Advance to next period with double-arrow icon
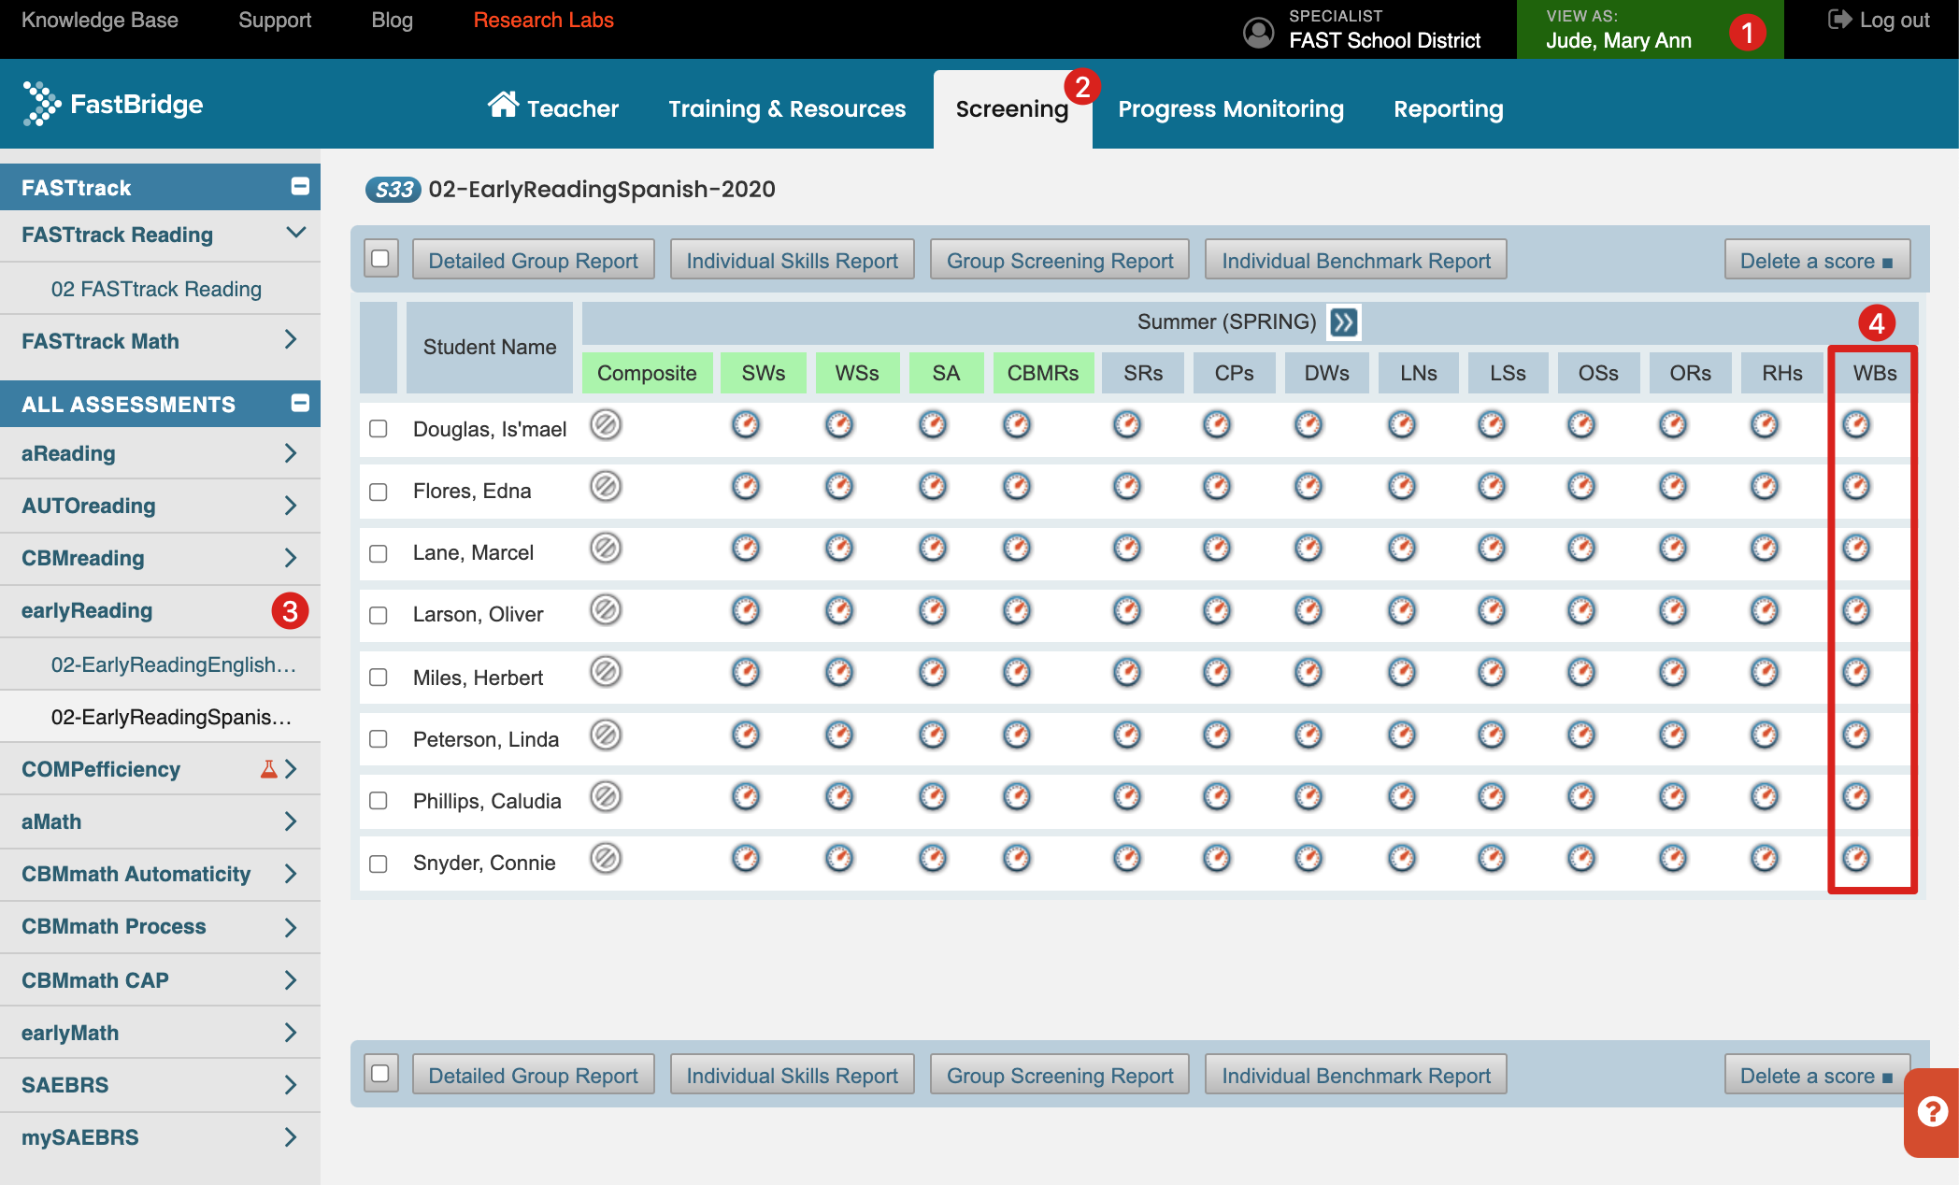The width and height of the screenshot is (1959, 1185). [1344, 322]
